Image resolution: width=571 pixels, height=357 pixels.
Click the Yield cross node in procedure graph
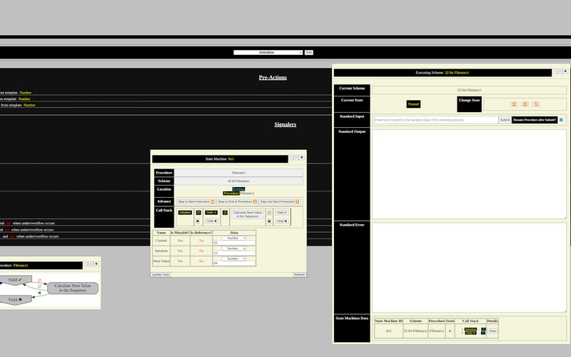click(15, 299)
